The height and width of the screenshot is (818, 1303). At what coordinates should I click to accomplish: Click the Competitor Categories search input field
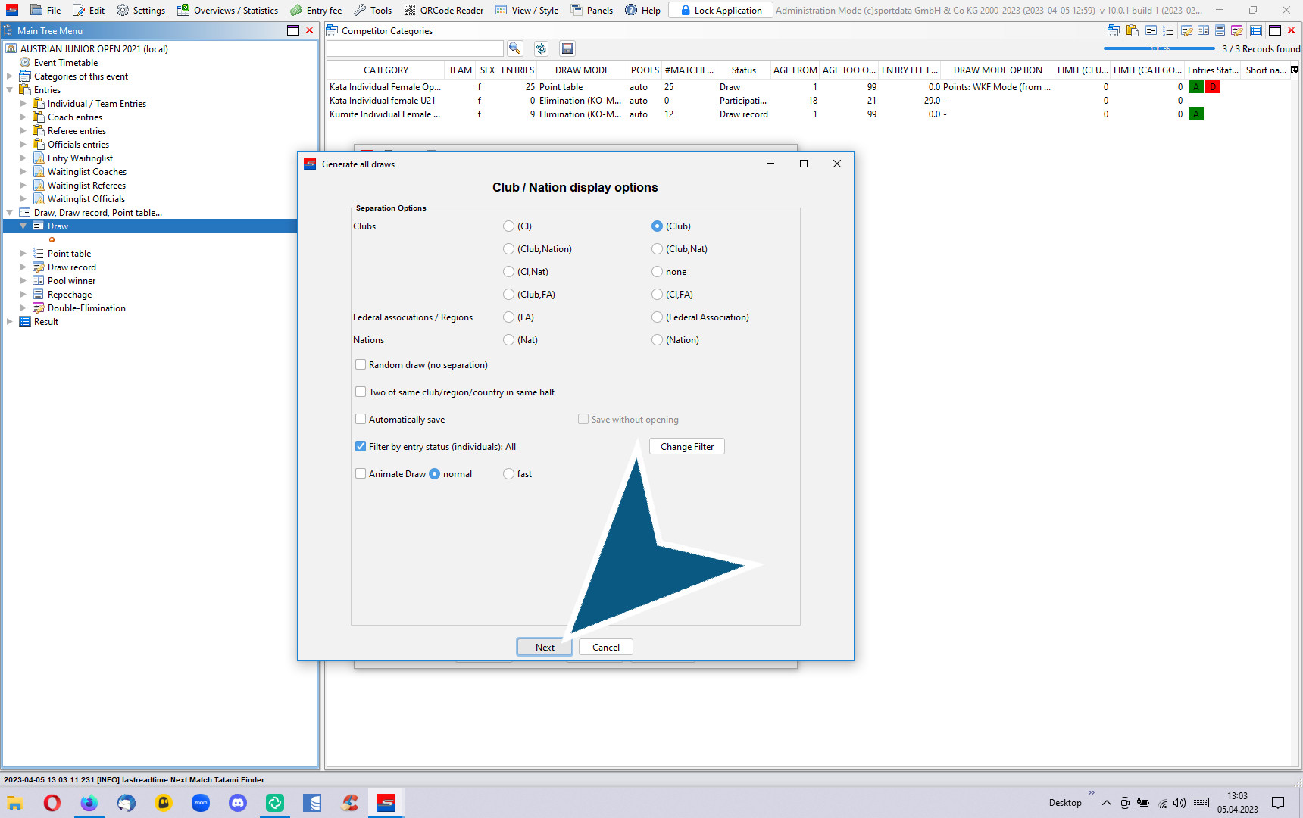[x=415, y=48]
